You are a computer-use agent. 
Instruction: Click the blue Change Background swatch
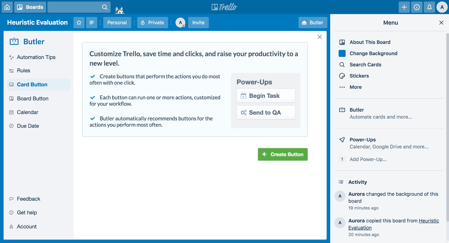[x=342, y=53]
